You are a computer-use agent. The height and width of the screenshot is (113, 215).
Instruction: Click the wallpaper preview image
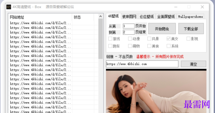pos(156,92)
